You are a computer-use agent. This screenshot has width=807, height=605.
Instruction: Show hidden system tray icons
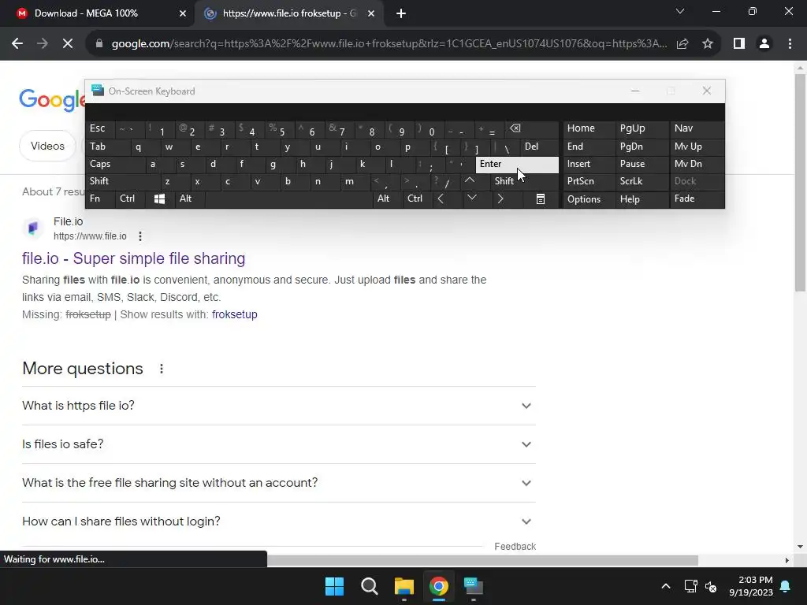(665, 586)
